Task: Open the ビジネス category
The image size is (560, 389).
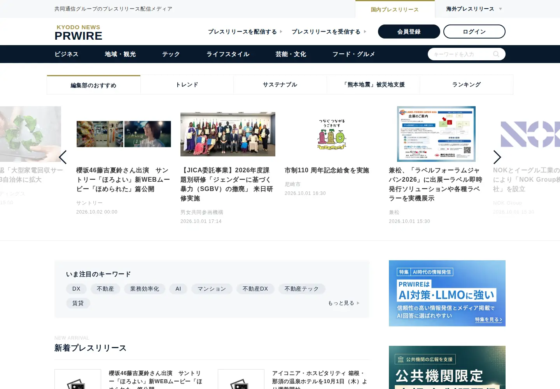Action: pyautogui.click(x=66, y=54)
